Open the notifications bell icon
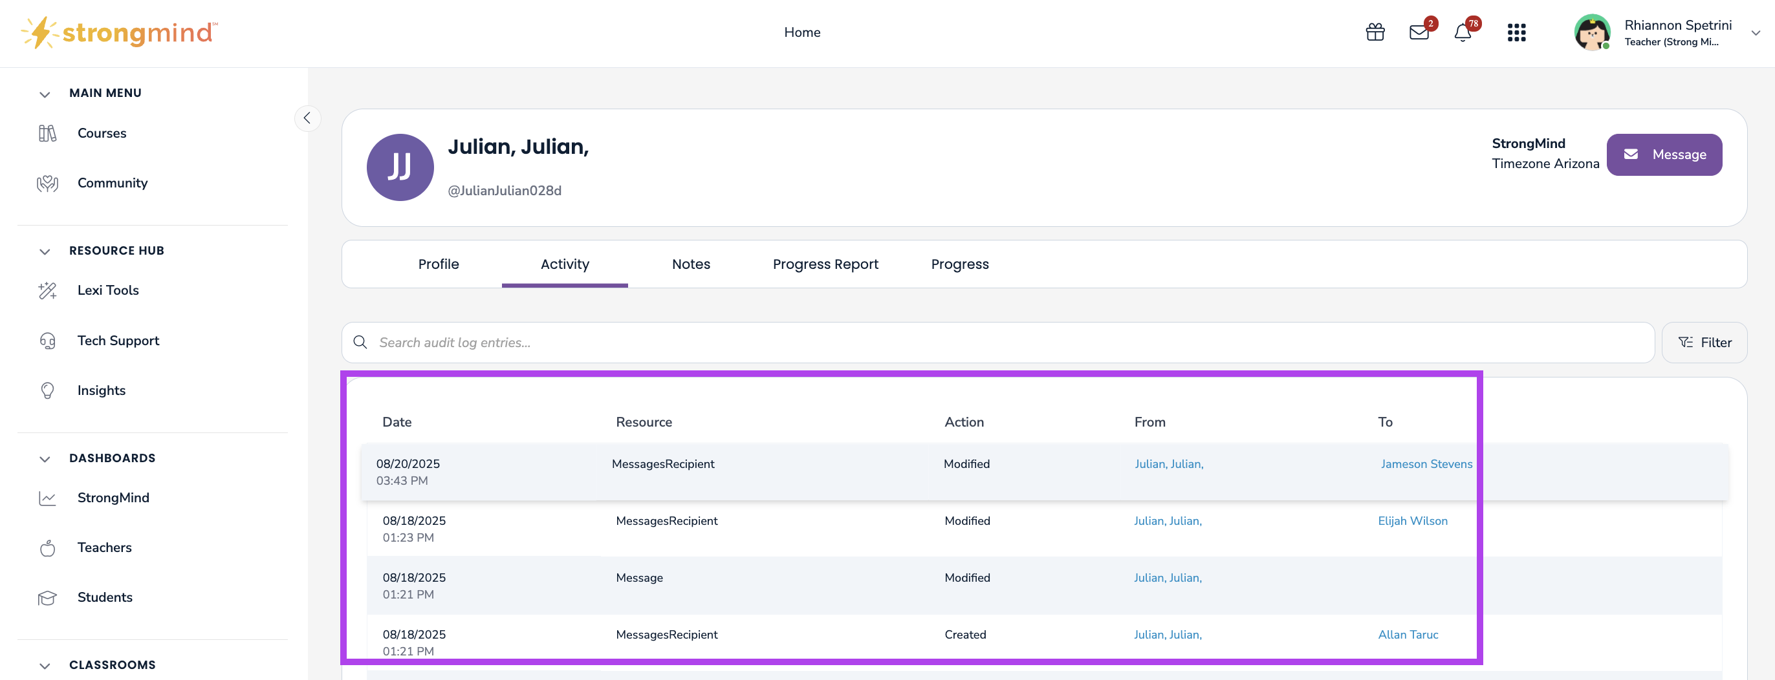Image resolution: width=1775 pixels, height=680 pixels. pos(1462,32)
